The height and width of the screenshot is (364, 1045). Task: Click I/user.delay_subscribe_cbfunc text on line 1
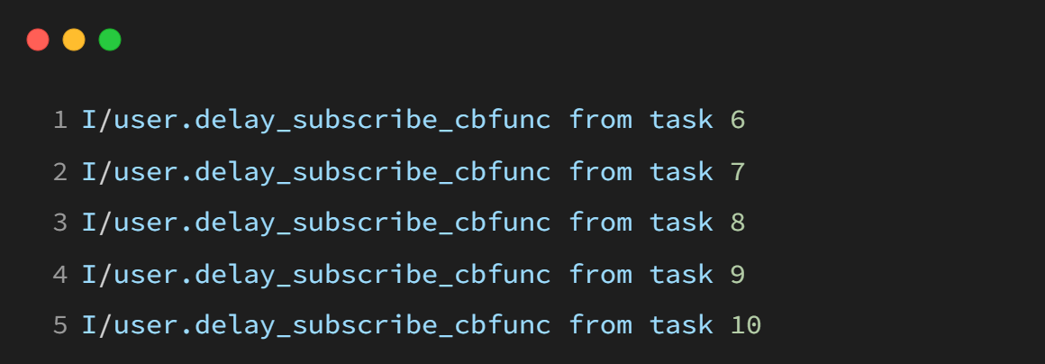(316, 120)
